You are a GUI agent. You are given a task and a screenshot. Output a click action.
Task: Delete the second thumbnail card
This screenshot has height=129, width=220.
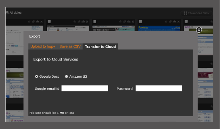[x=87, y=21]
